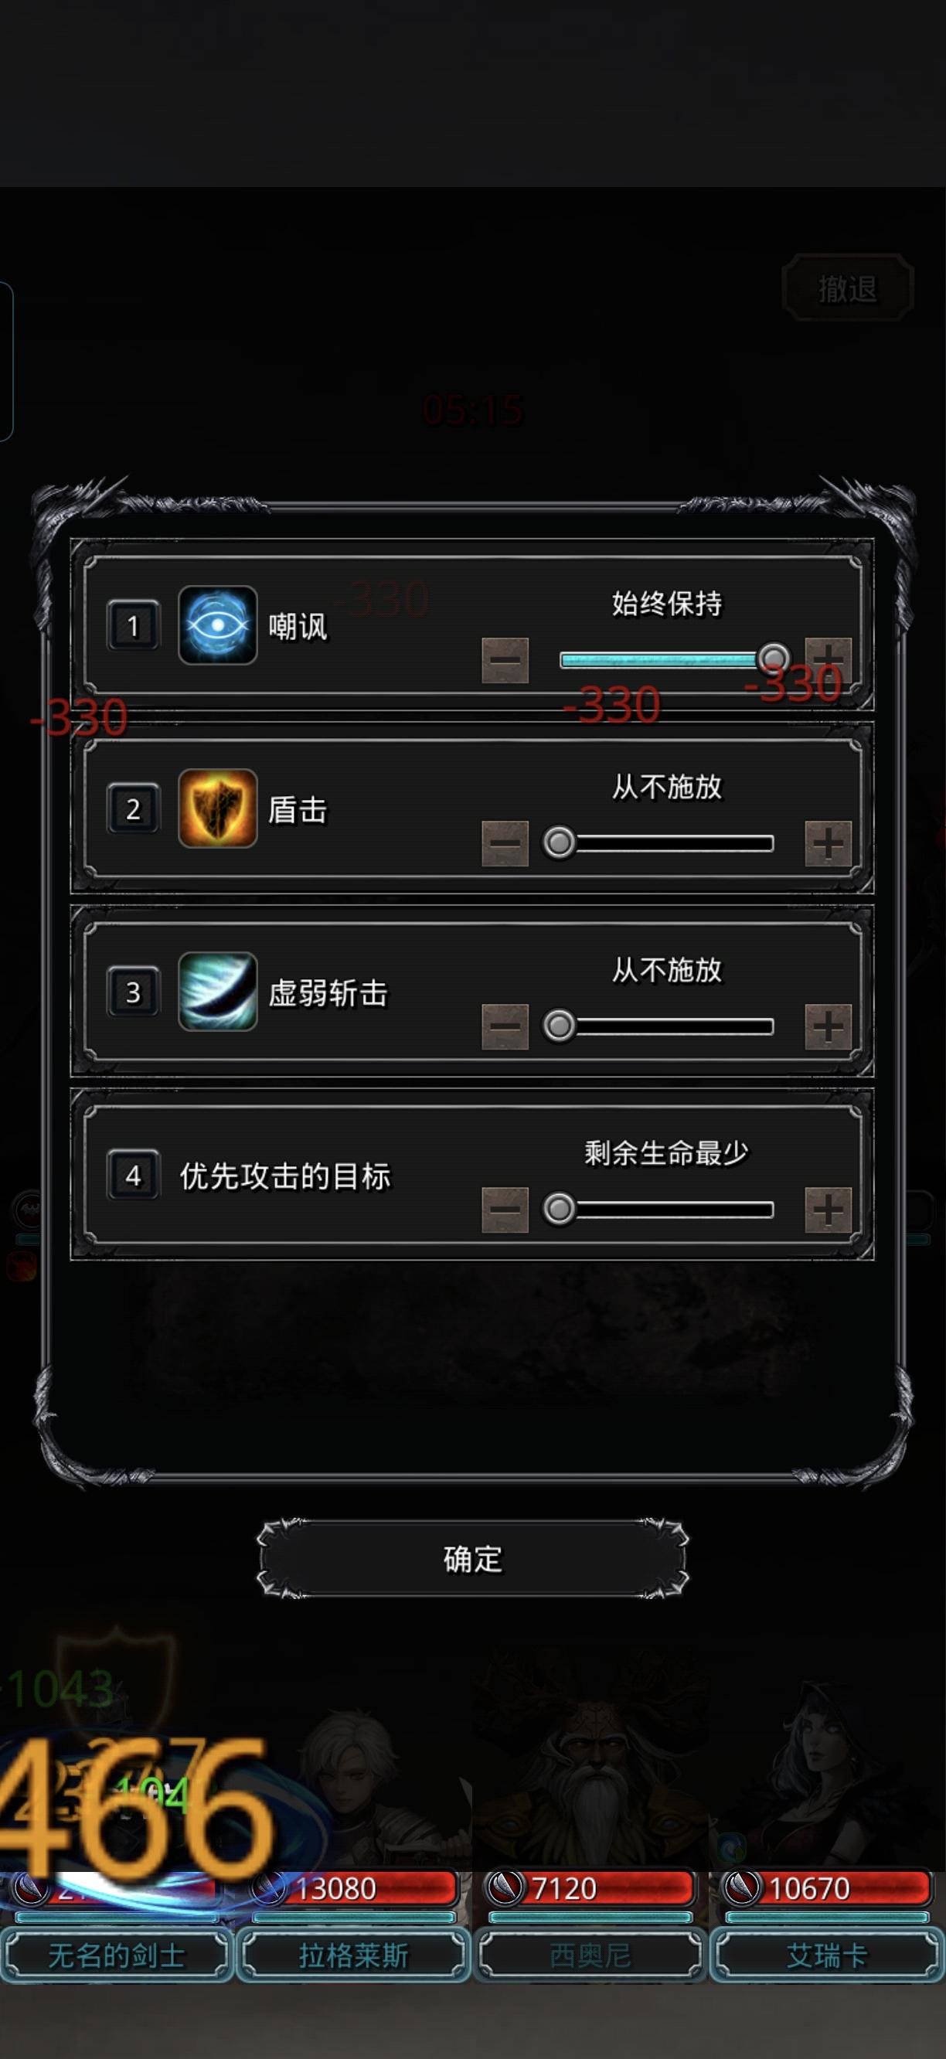Screen dimensions: 946x2059
Task: Click the 嘲讽 taunt skill eye icon
Action: tap(217, 625)
